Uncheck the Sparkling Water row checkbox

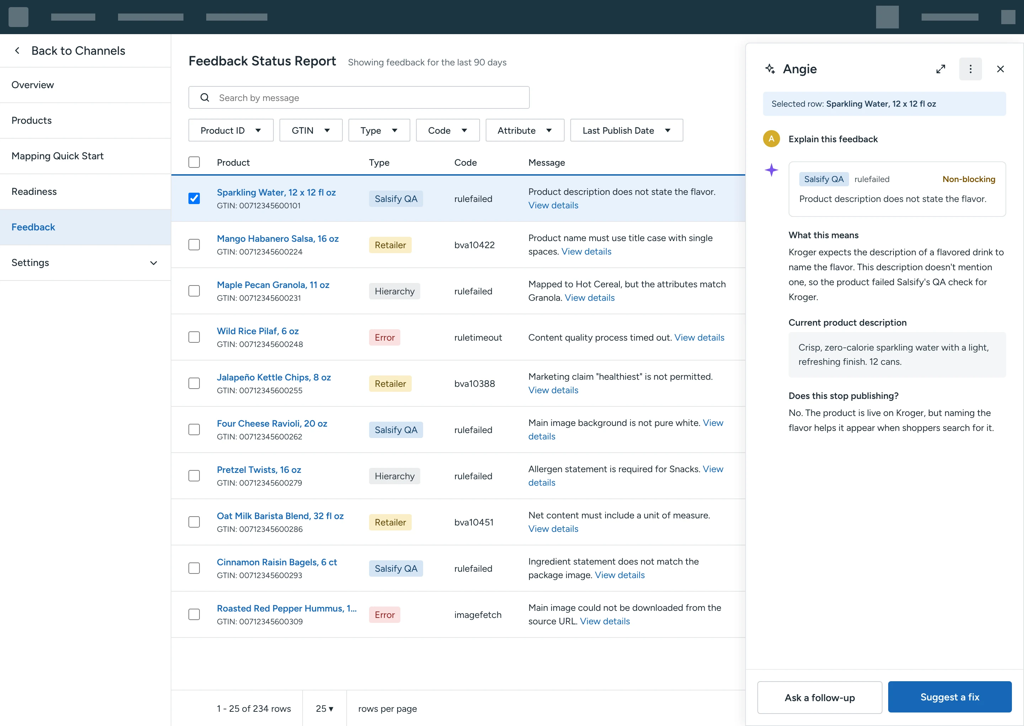[x=194, y=198]
